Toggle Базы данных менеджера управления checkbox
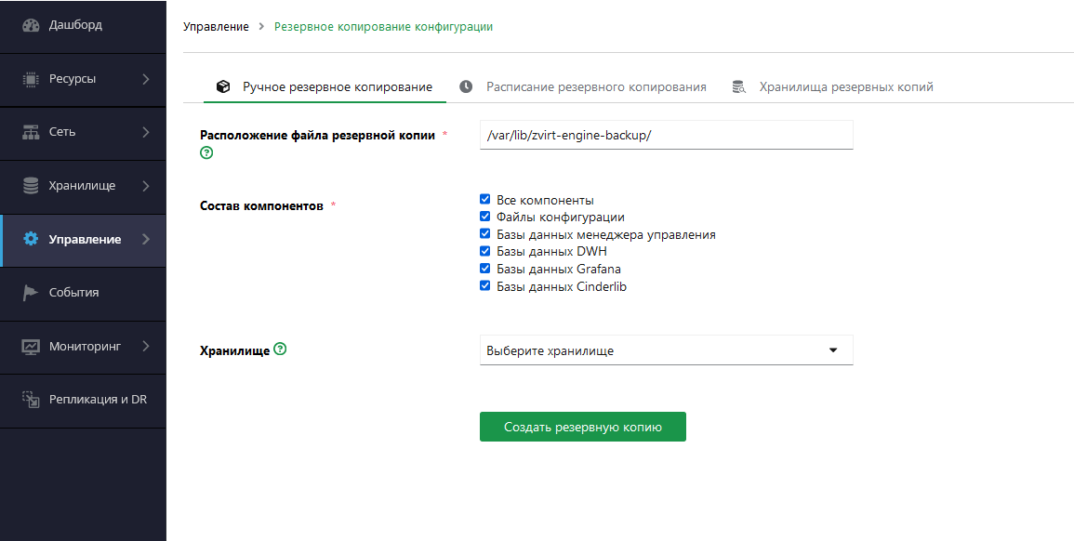 coord(485,233)
